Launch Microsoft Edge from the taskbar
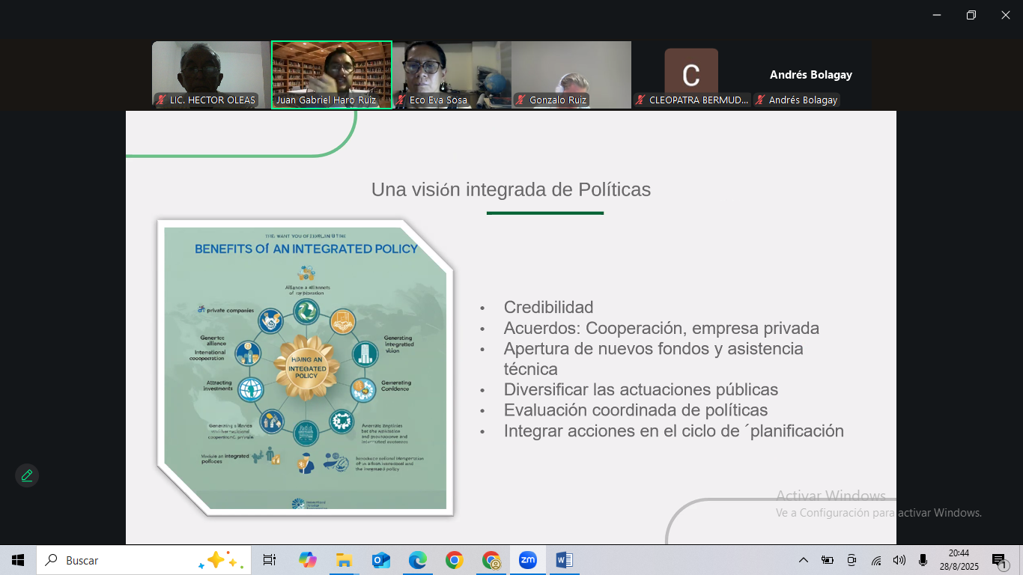 point(417,560)
